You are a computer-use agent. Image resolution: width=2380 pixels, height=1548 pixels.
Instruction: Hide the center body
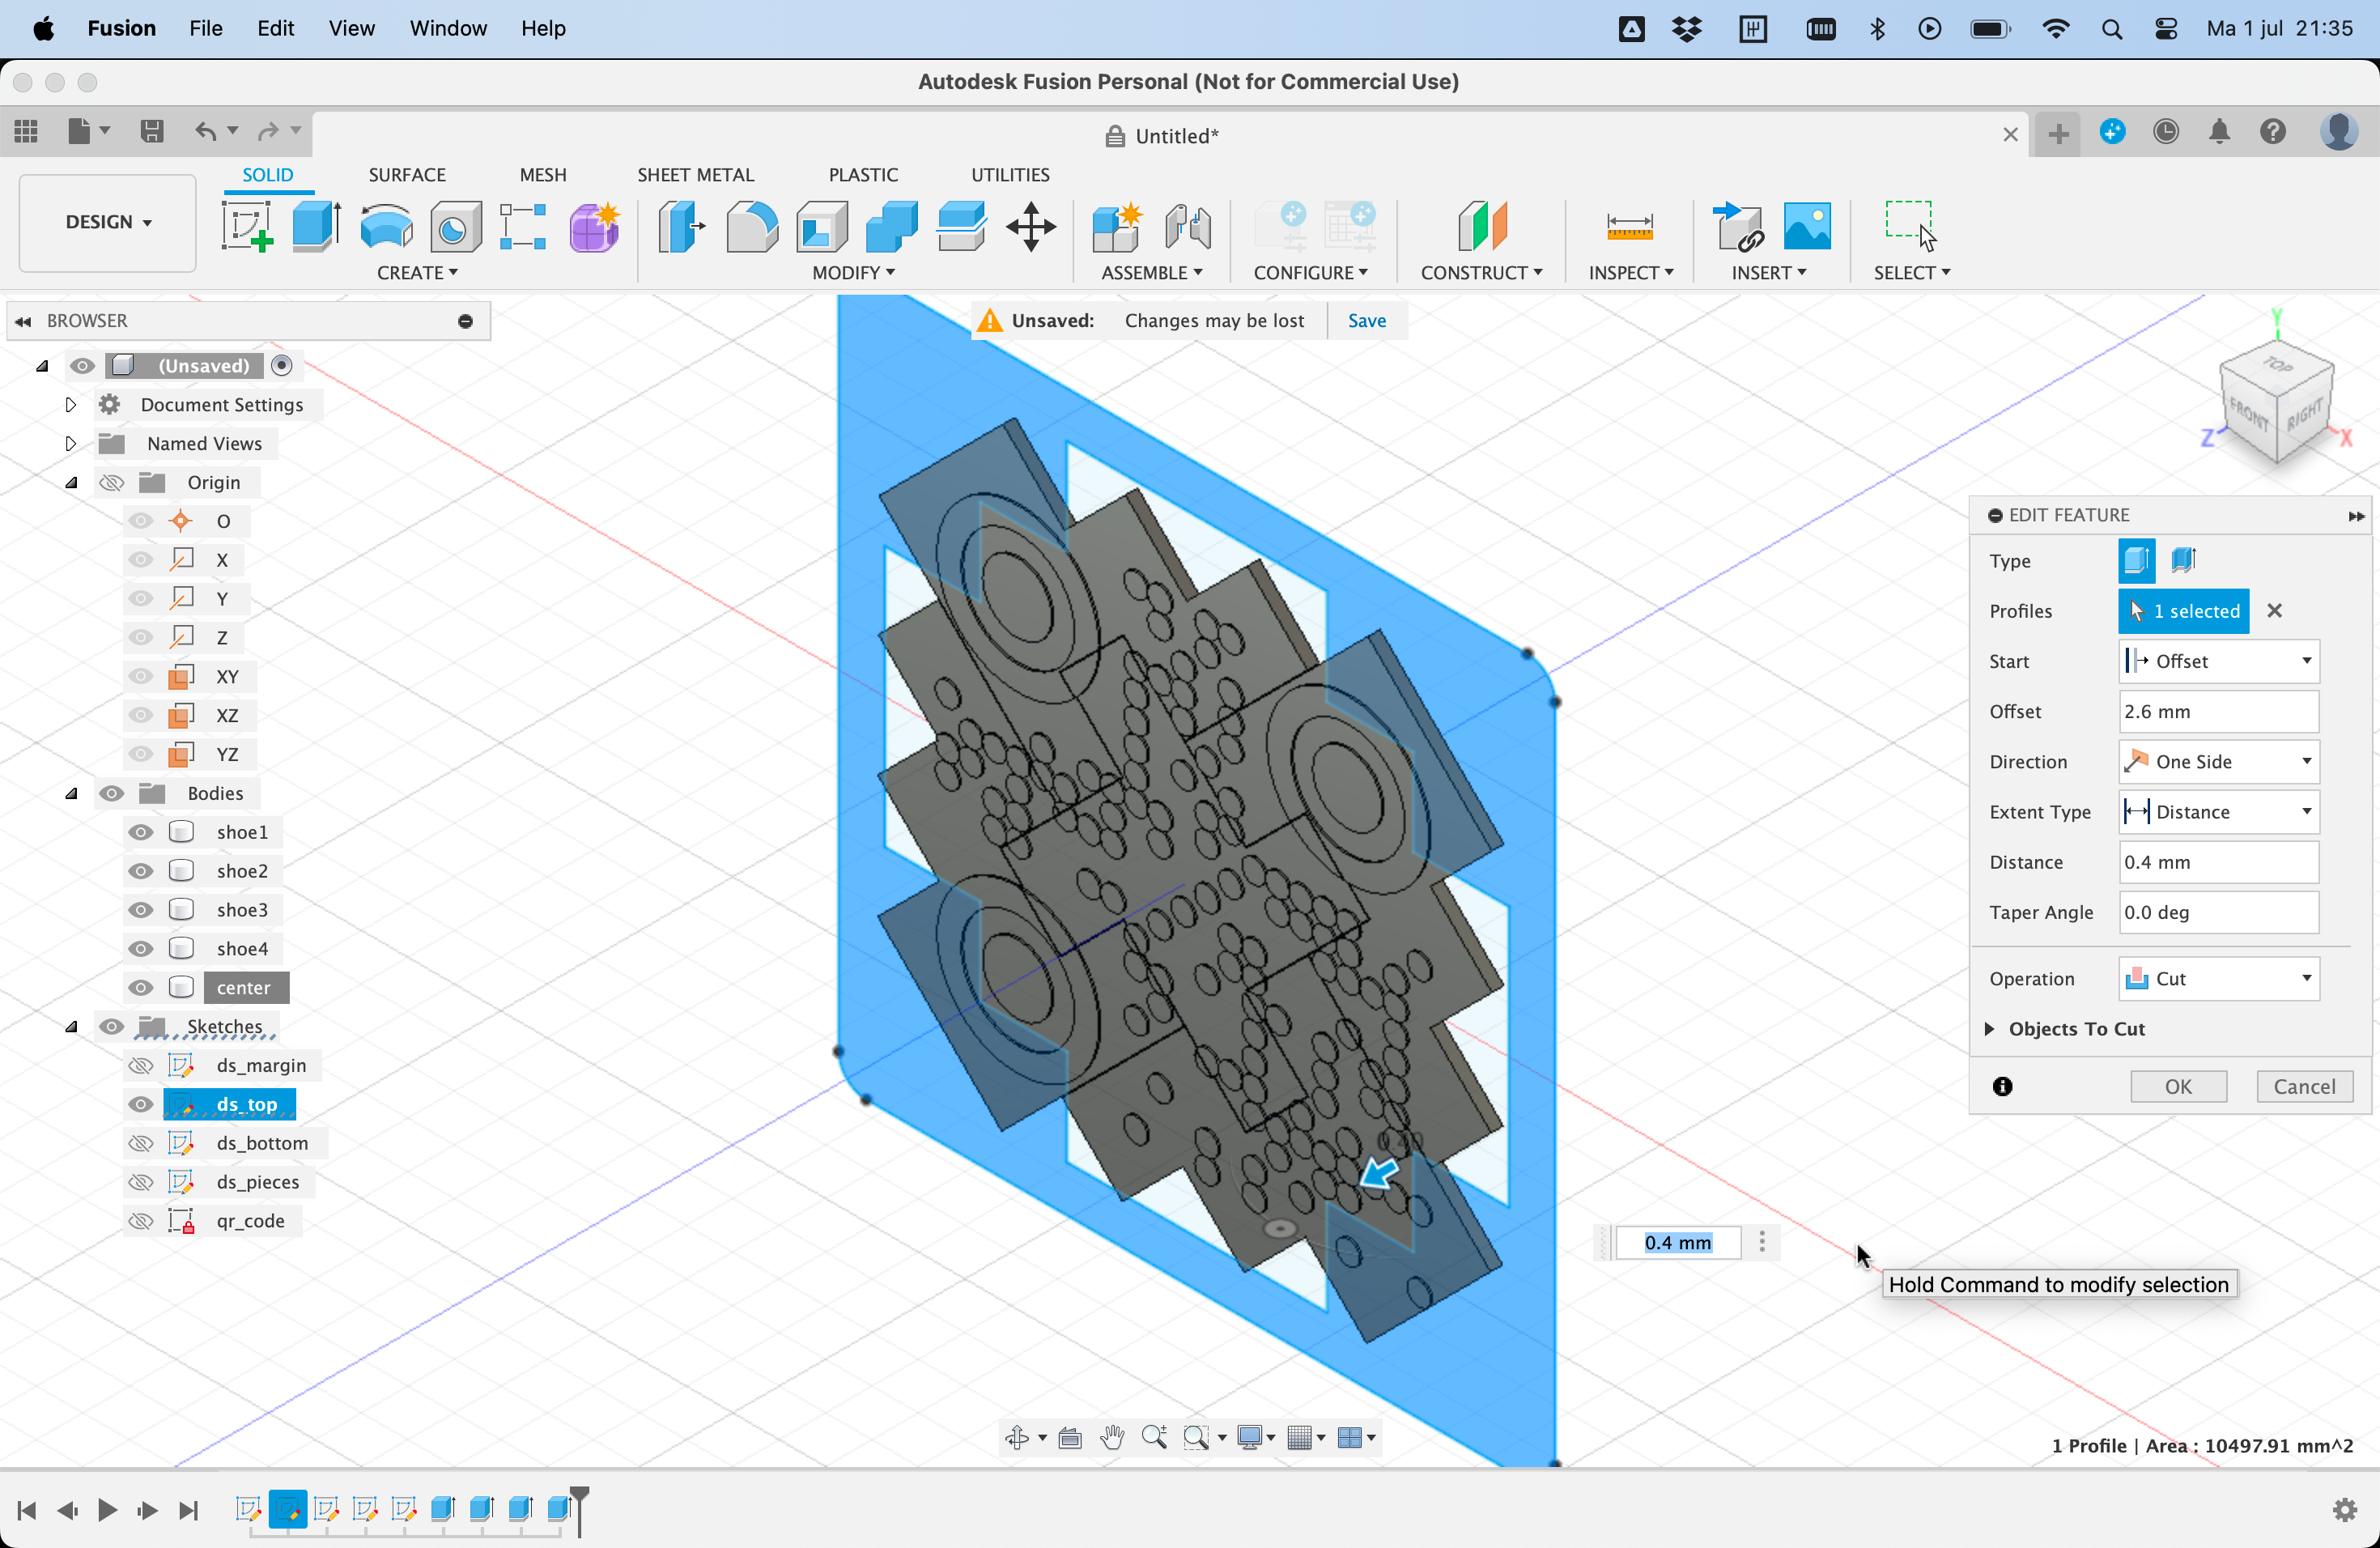tap(137, 986)
